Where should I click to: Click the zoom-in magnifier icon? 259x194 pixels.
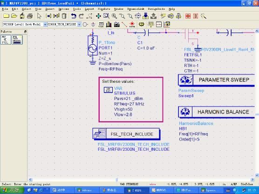click(114, 16)
